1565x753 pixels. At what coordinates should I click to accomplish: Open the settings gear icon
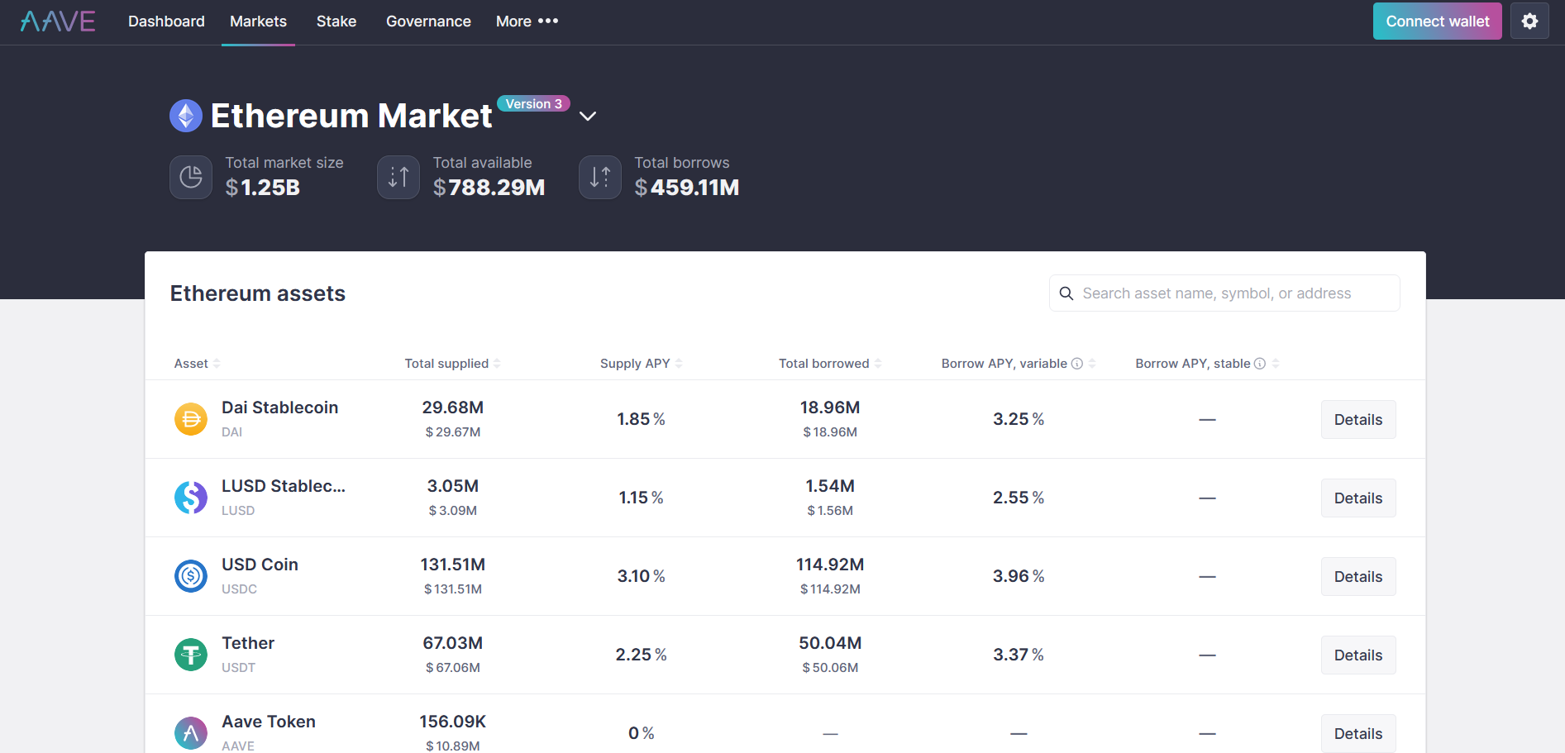coord(1529,21)
